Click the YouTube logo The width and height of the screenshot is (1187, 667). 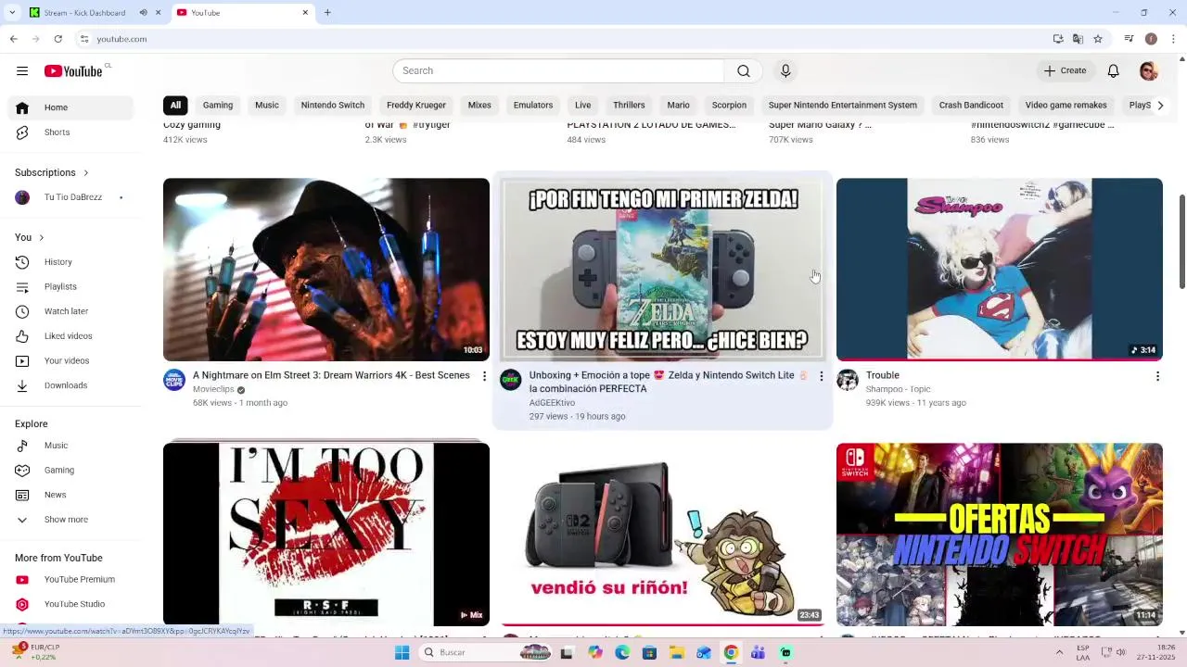point(73,71)
